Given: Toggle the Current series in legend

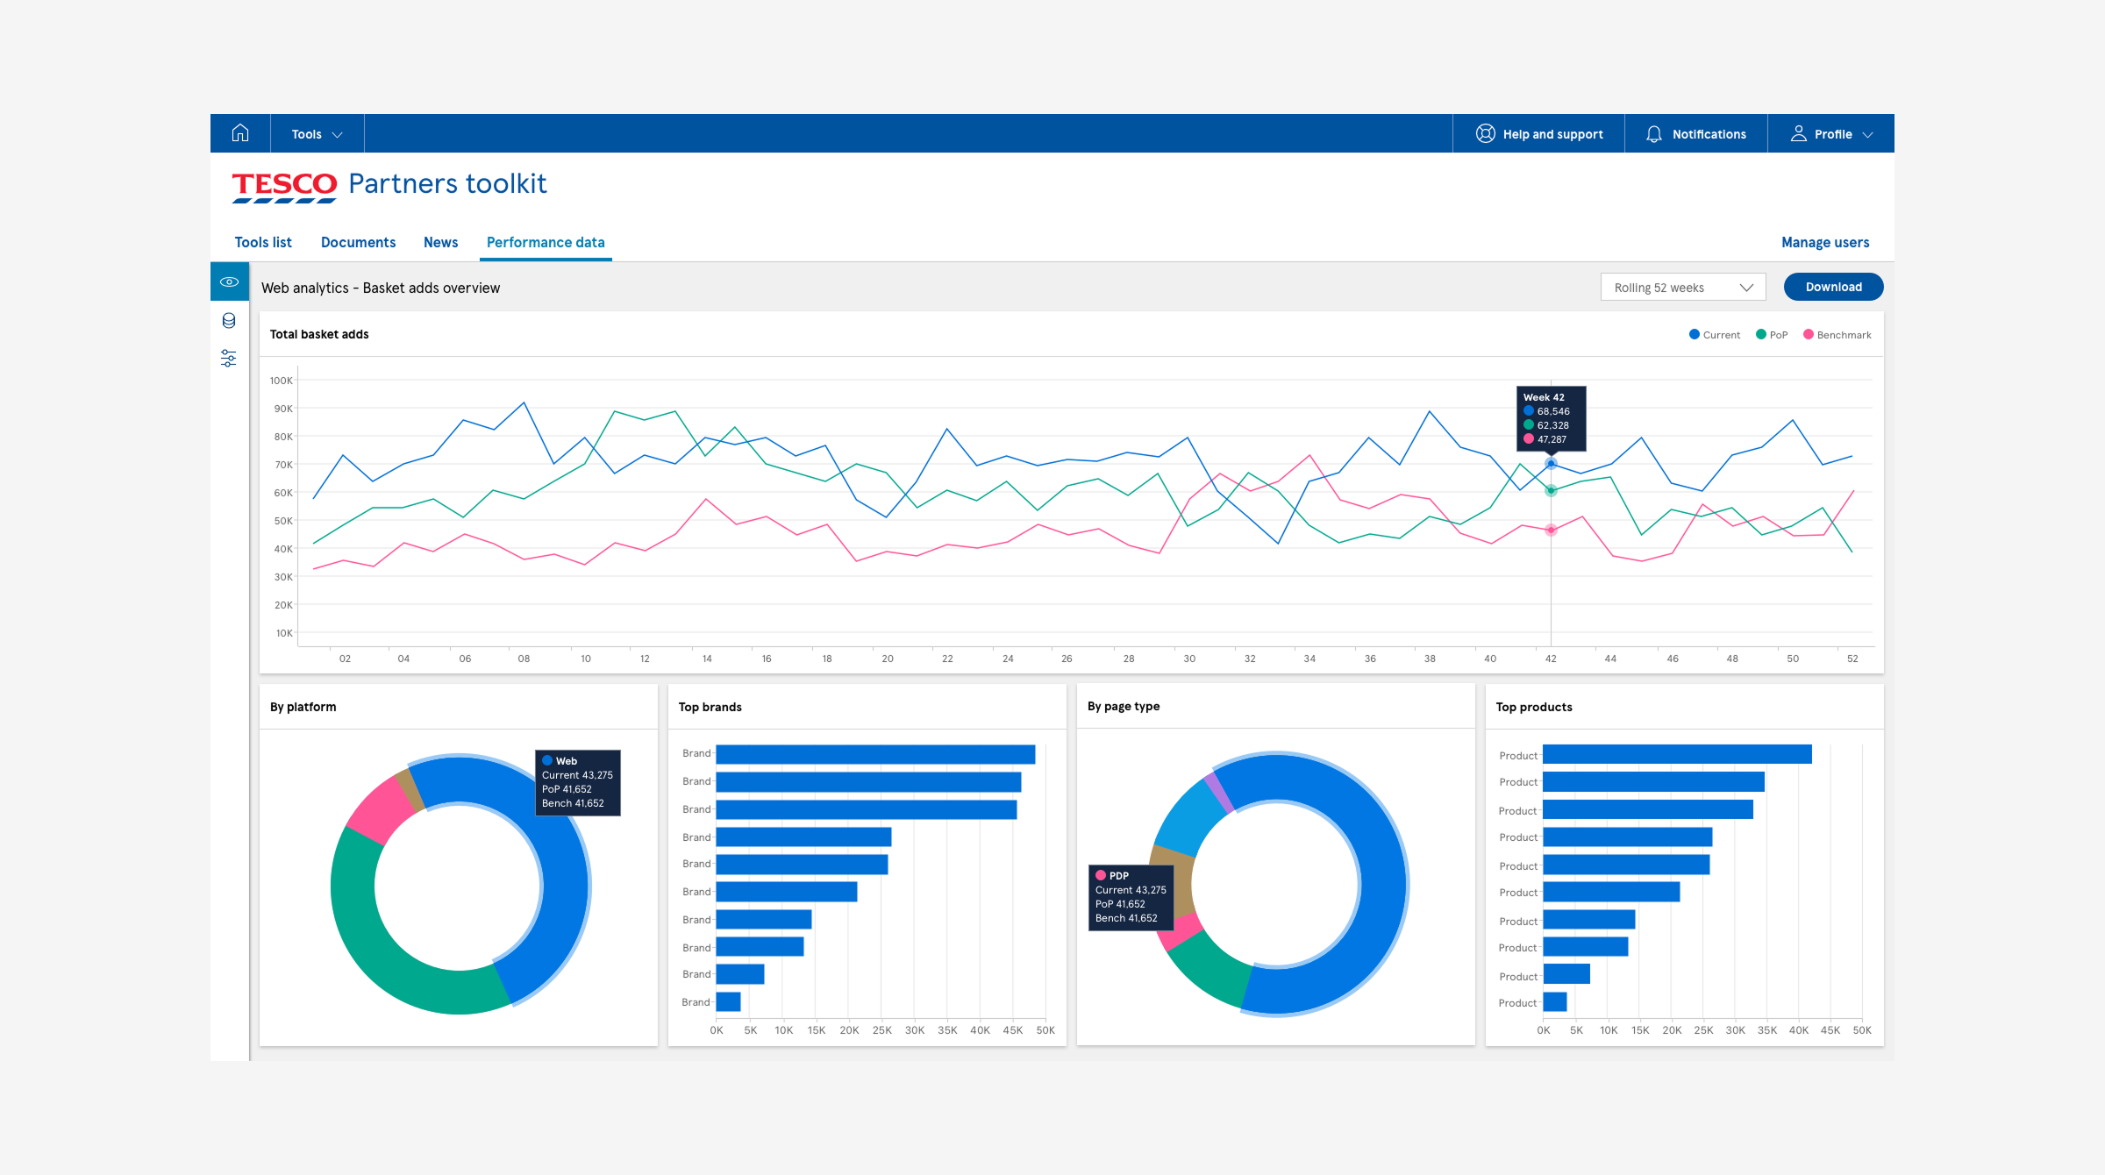Looking at the screenshot, I should point(1714,335).
